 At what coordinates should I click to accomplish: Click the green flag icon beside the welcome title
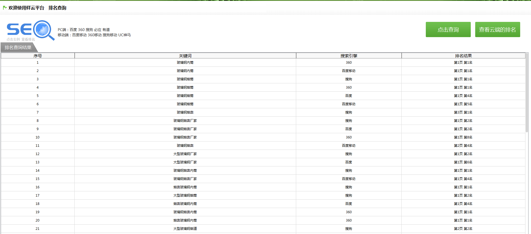(5, 8)
